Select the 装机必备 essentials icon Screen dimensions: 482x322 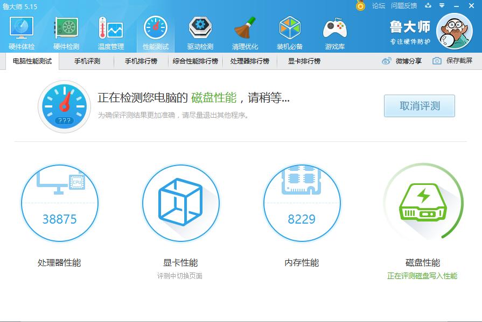pyautogui.click(x=290, y=31)
